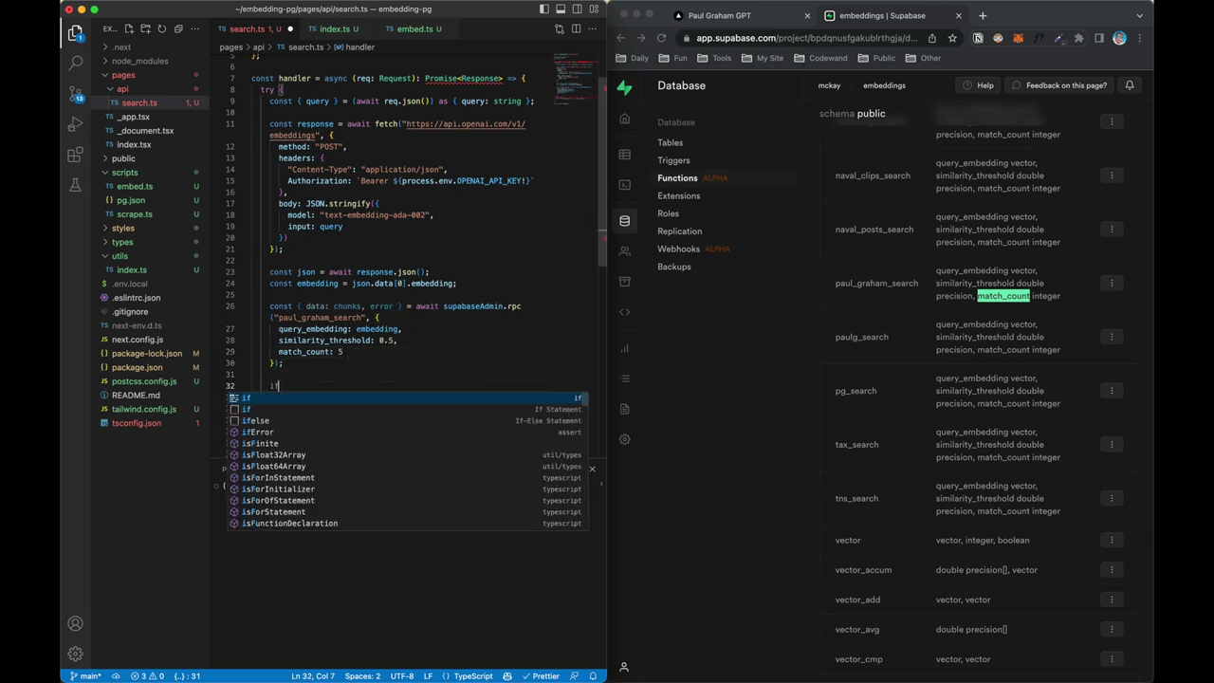Open scrape.ts in Explorer
This screenshot has width=1214, height=683.
[x=135, y=214]
